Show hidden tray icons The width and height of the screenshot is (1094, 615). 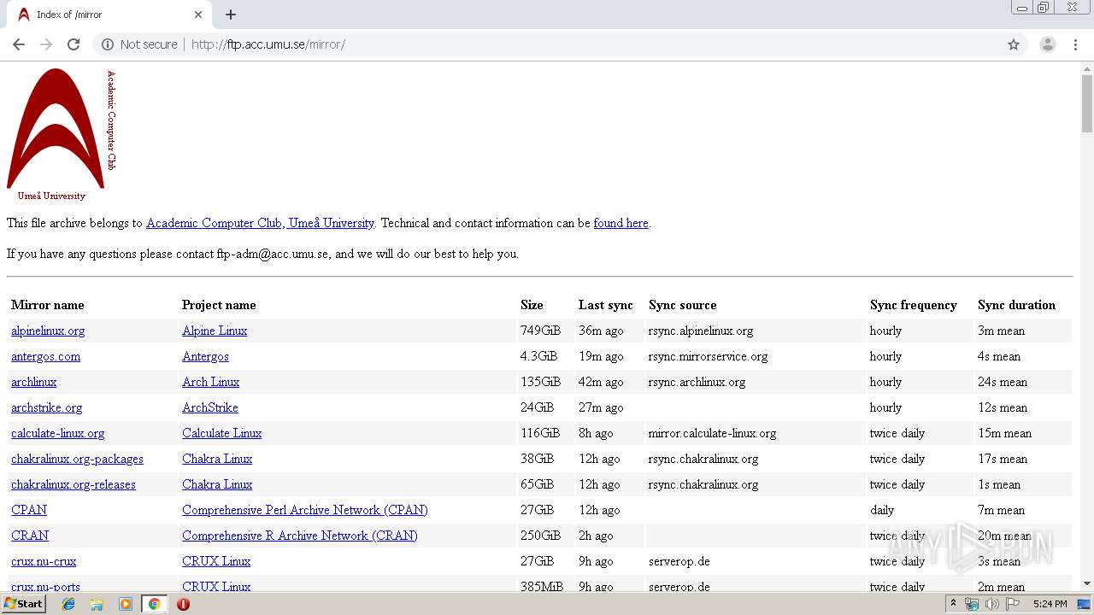[953, 604]
